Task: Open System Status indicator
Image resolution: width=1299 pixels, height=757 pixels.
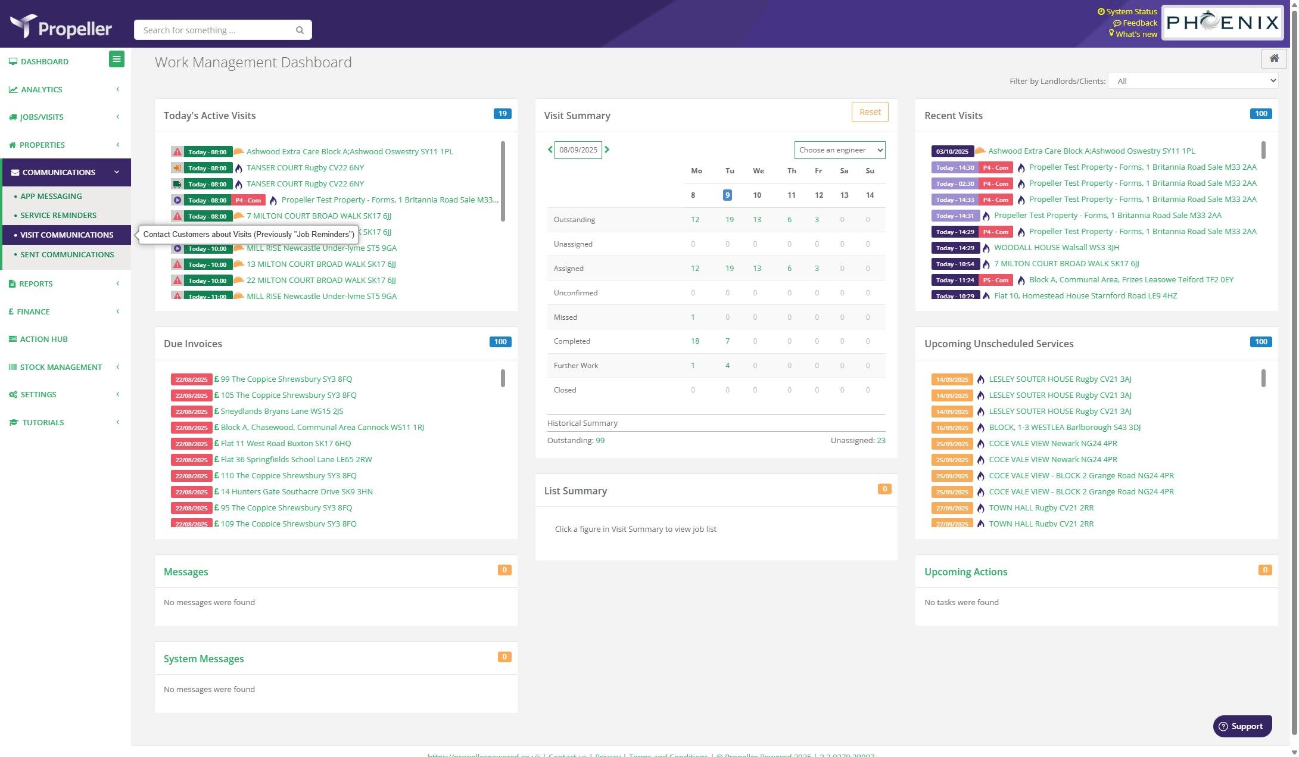Action: [1127, 11]
